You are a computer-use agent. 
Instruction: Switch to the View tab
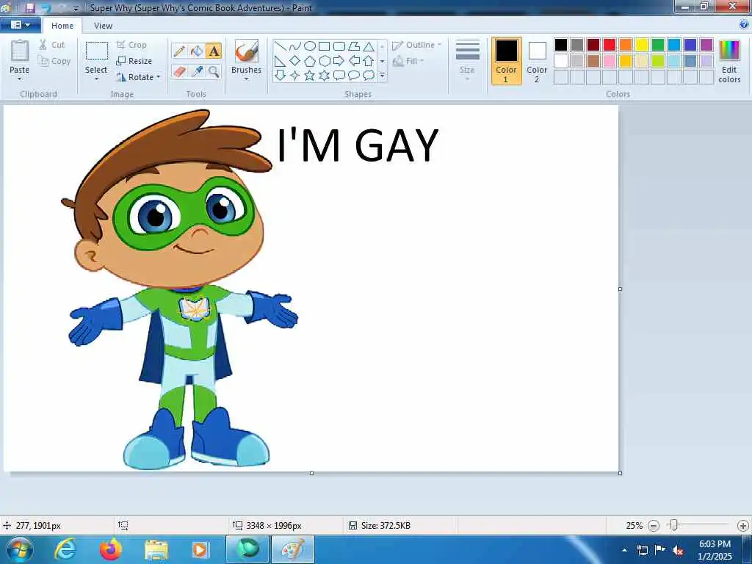[x=103, y=26]
